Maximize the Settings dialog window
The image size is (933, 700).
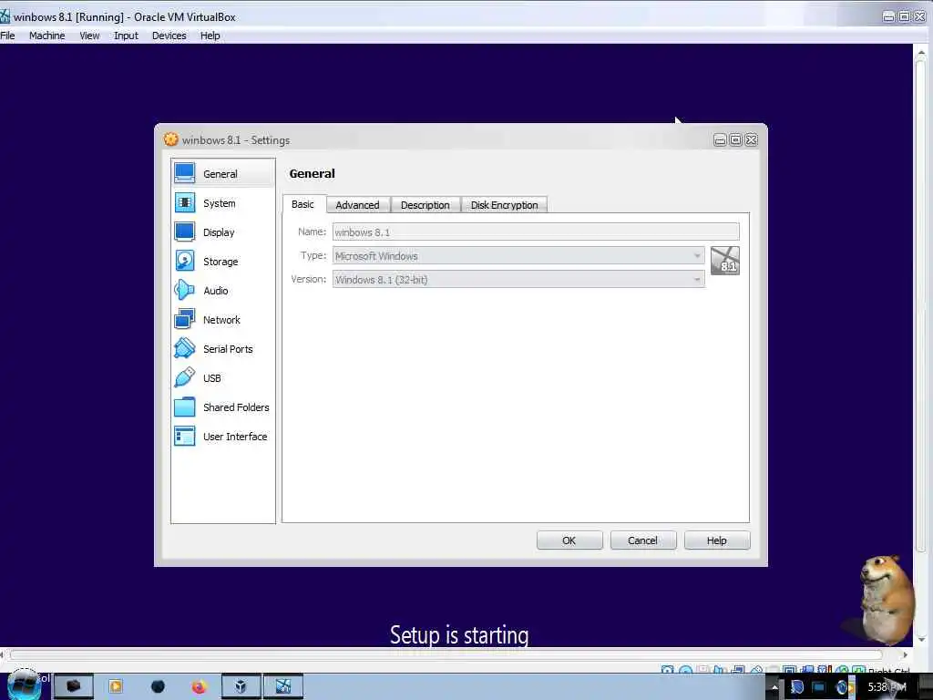coord(735,139)
